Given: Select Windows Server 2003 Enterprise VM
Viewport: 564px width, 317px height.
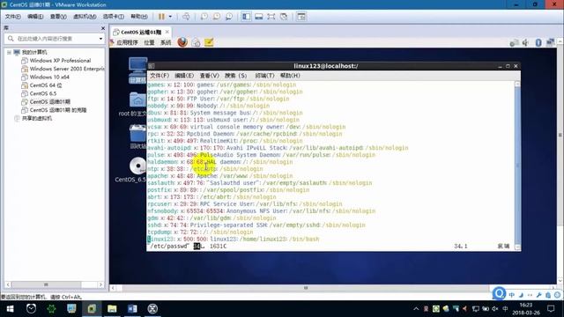Looking at the screenshot, I should pos(63,69).
